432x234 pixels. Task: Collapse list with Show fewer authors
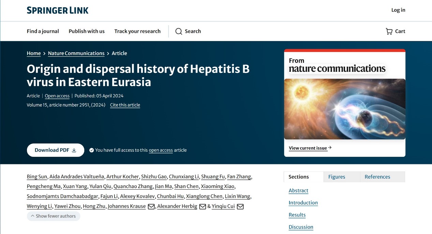point(54,216)
